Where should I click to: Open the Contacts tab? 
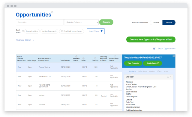click(133, 71)
